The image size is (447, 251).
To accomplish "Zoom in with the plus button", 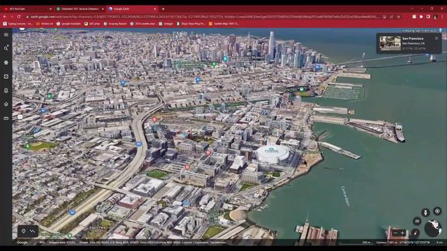I will coord(402,233).
